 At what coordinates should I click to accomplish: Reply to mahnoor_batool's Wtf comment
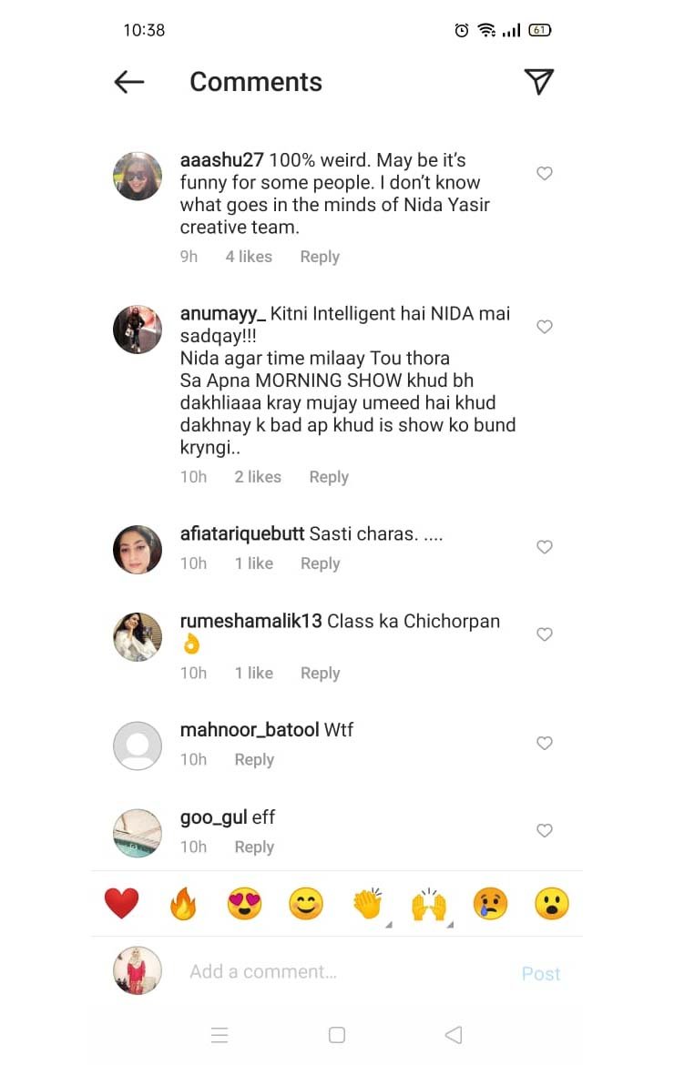pyautogui.click(x=254, y=760)
